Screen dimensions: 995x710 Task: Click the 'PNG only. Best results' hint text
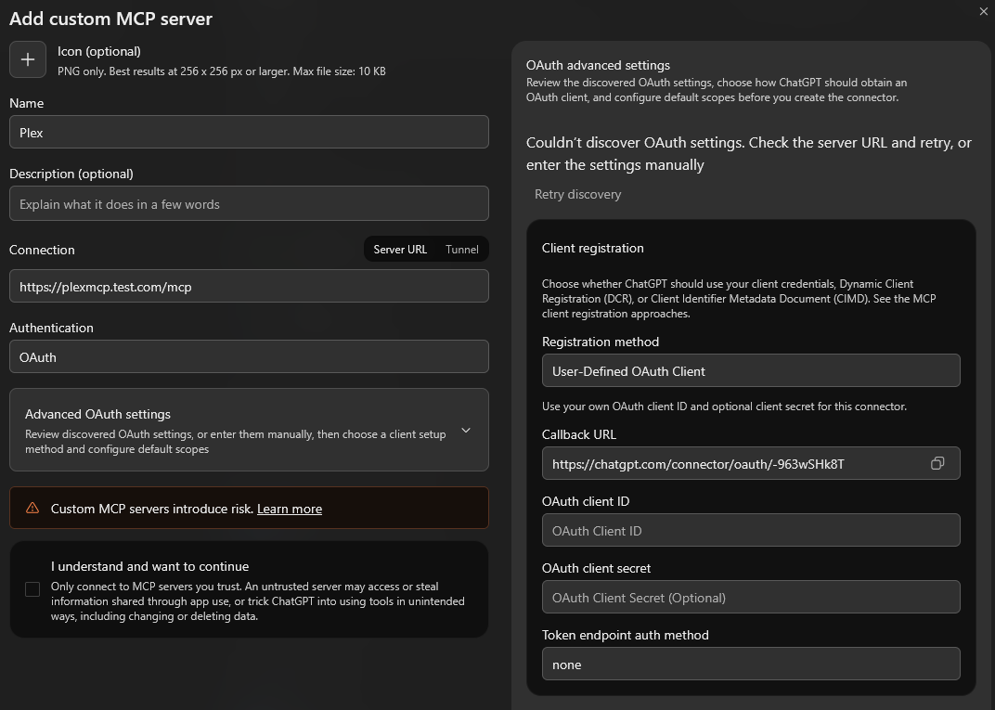[222, 71]
